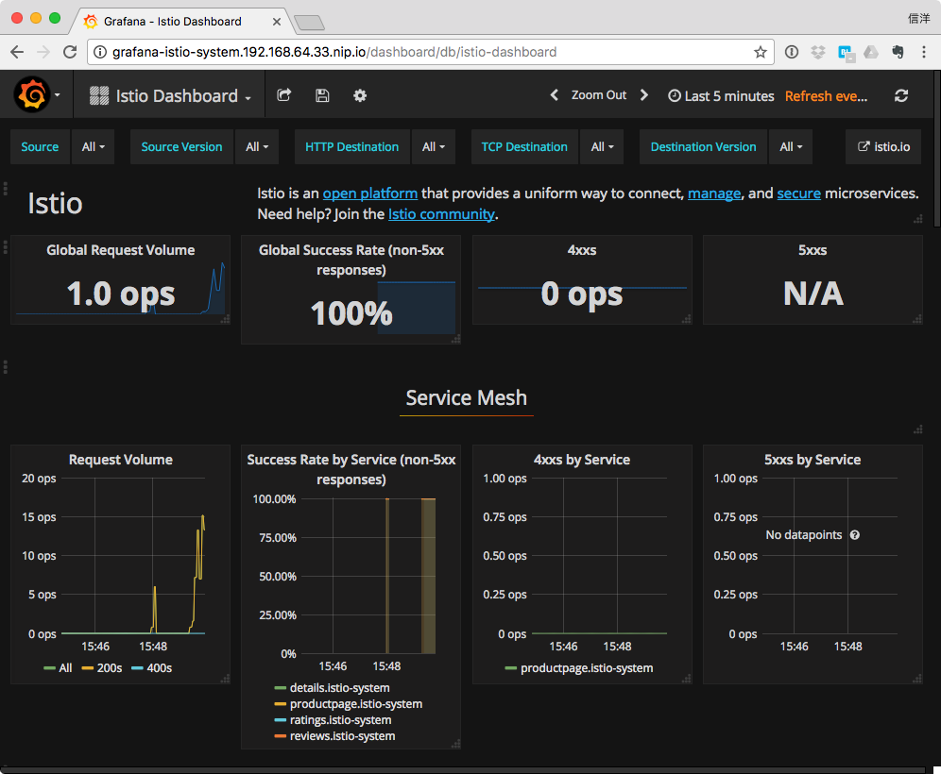Open the Istio Dashboard picker dropdown
The image size is (941, 774).
click(170, 96)
